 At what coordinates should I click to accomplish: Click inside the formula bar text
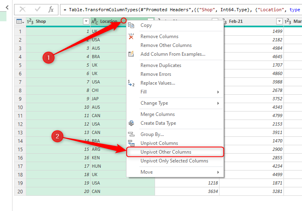coord(181,9)
